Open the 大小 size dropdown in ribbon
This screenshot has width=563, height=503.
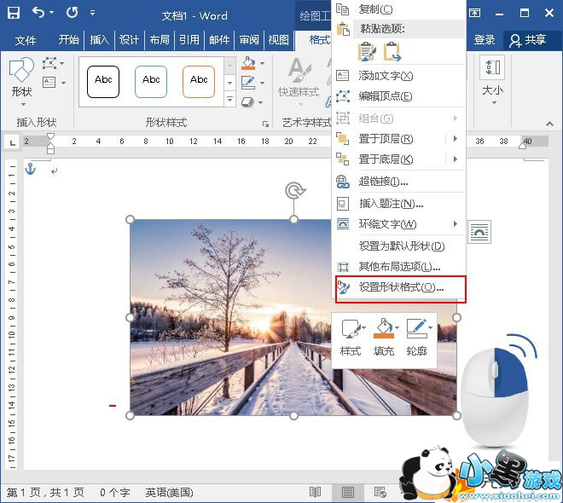(x=492, y=81)
